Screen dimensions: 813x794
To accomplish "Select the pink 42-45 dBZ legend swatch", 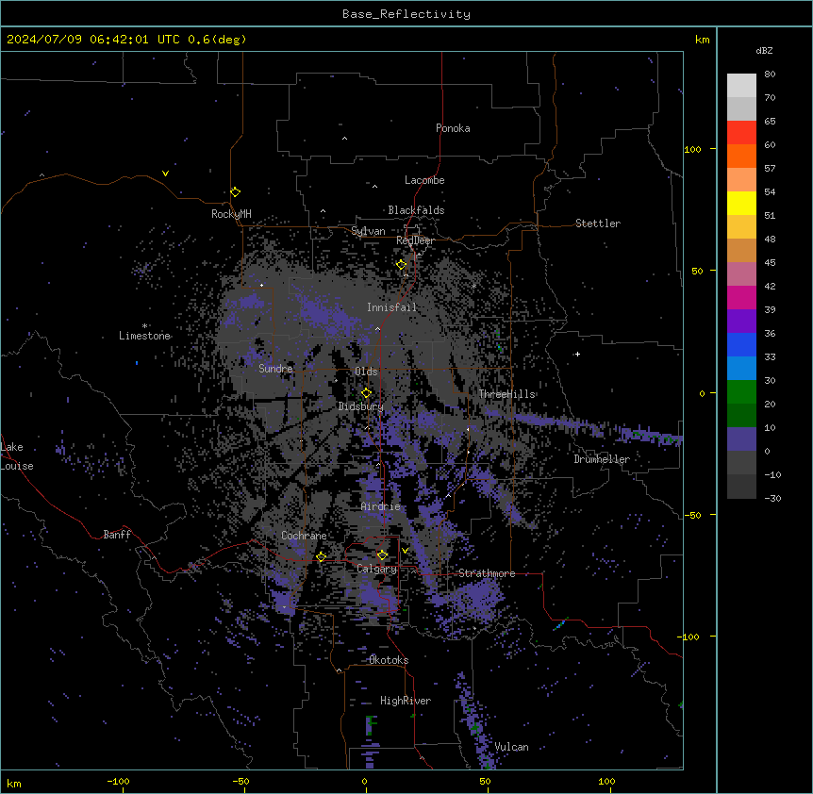I will click(x=741, y=274).
